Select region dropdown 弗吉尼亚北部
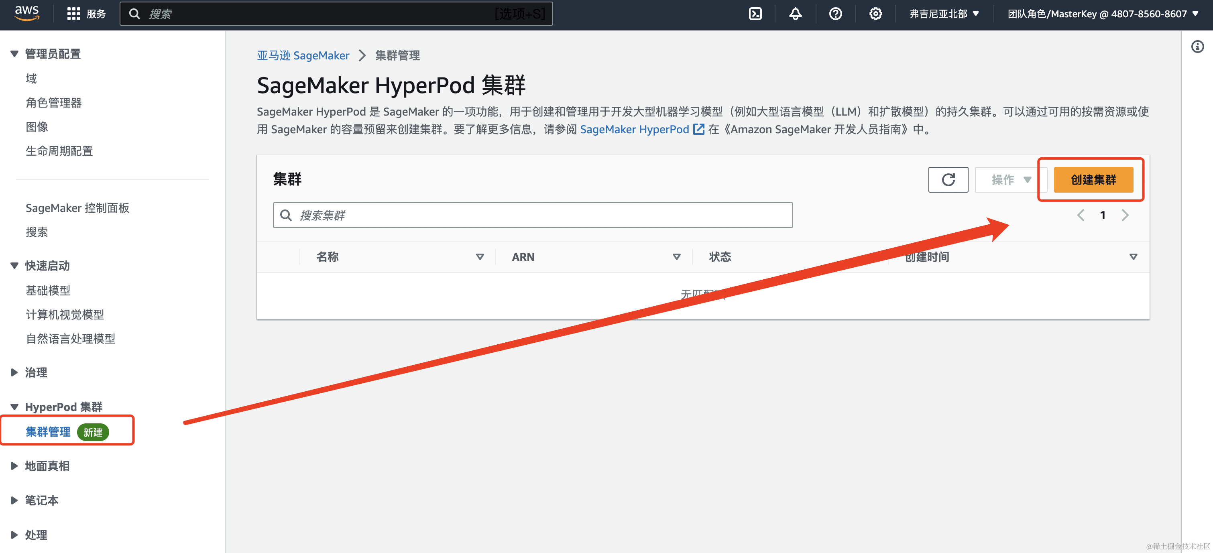 point(944,14)
